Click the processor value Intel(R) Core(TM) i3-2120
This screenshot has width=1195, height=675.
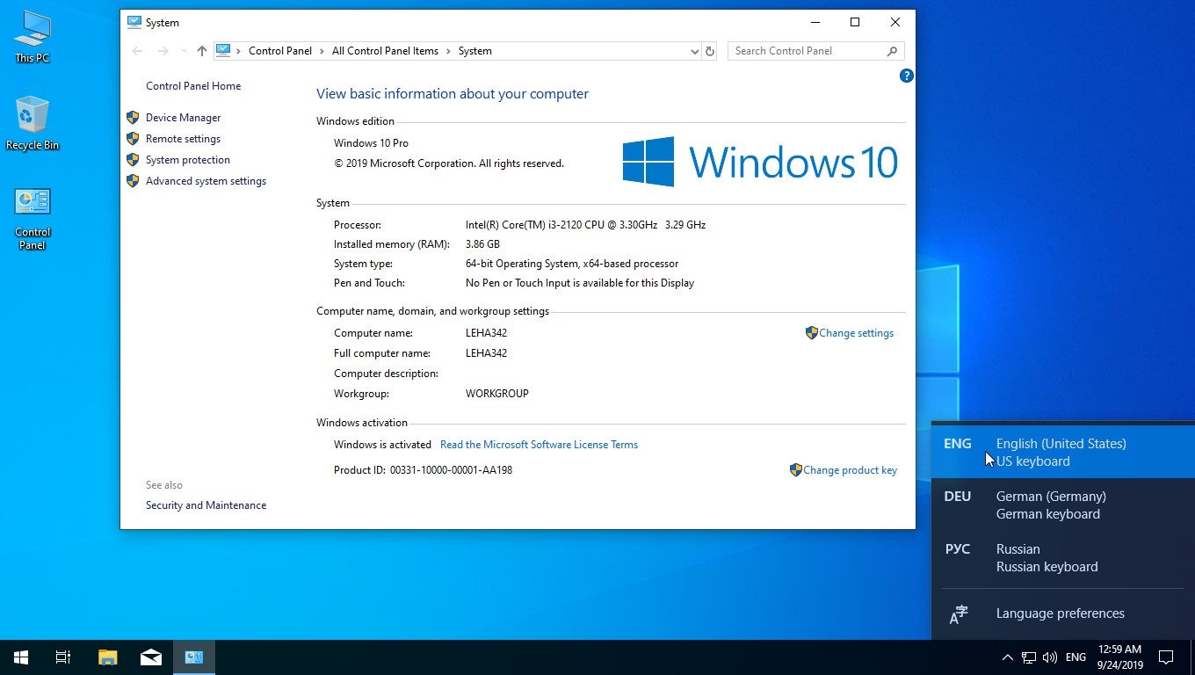pyautogui.click(x=585, y=225)
